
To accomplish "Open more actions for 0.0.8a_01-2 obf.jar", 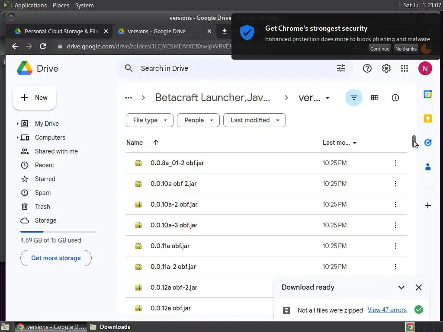I will [395, 163].
